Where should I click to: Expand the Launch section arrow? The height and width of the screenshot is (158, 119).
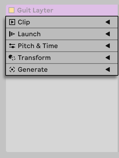[x=108, y=34]
